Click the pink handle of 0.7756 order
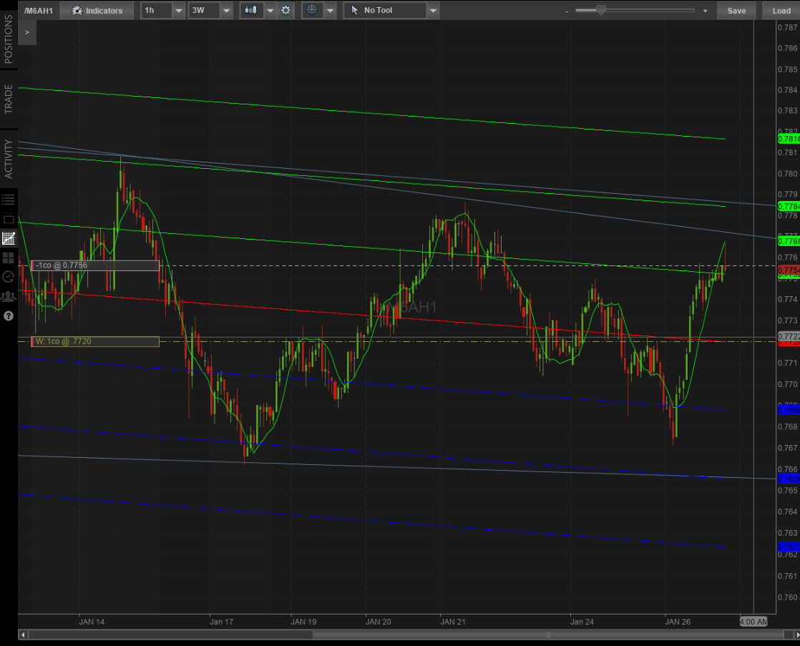 point(33,265)
